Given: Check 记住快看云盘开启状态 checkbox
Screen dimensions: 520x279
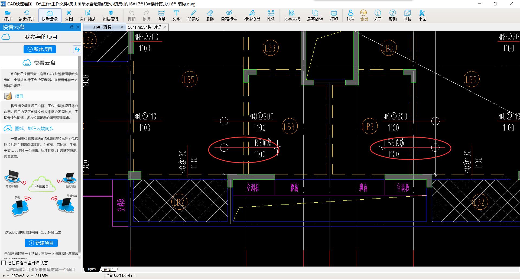Looking at the screenshot, I should click(x=4, y=263).
